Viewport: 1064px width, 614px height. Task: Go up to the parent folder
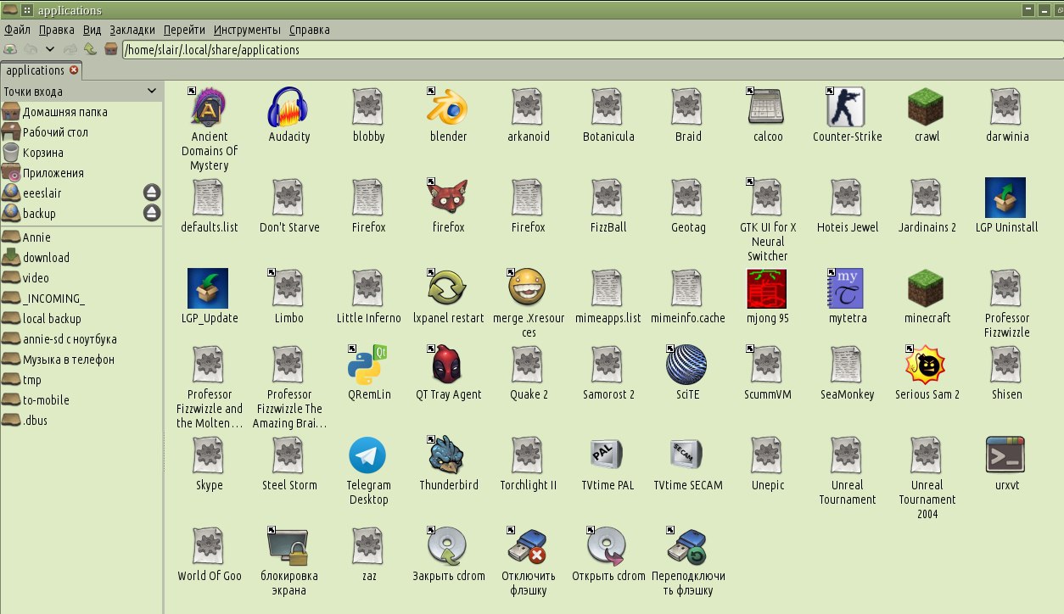coord(90,49)
